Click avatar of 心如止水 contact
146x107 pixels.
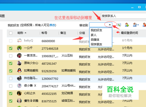point(19,93)
